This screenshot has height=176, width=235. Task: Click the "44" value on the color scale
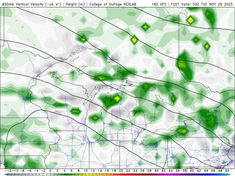point(206,171)
